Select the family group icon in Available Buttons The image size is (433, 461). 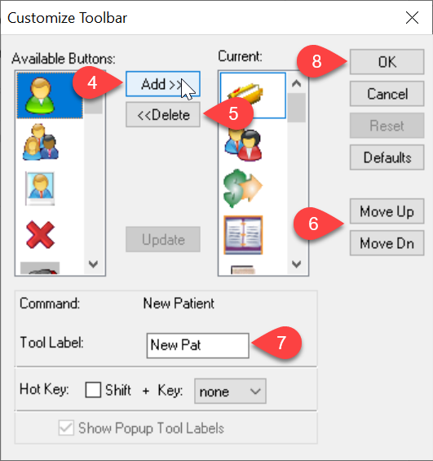(41, 142)
